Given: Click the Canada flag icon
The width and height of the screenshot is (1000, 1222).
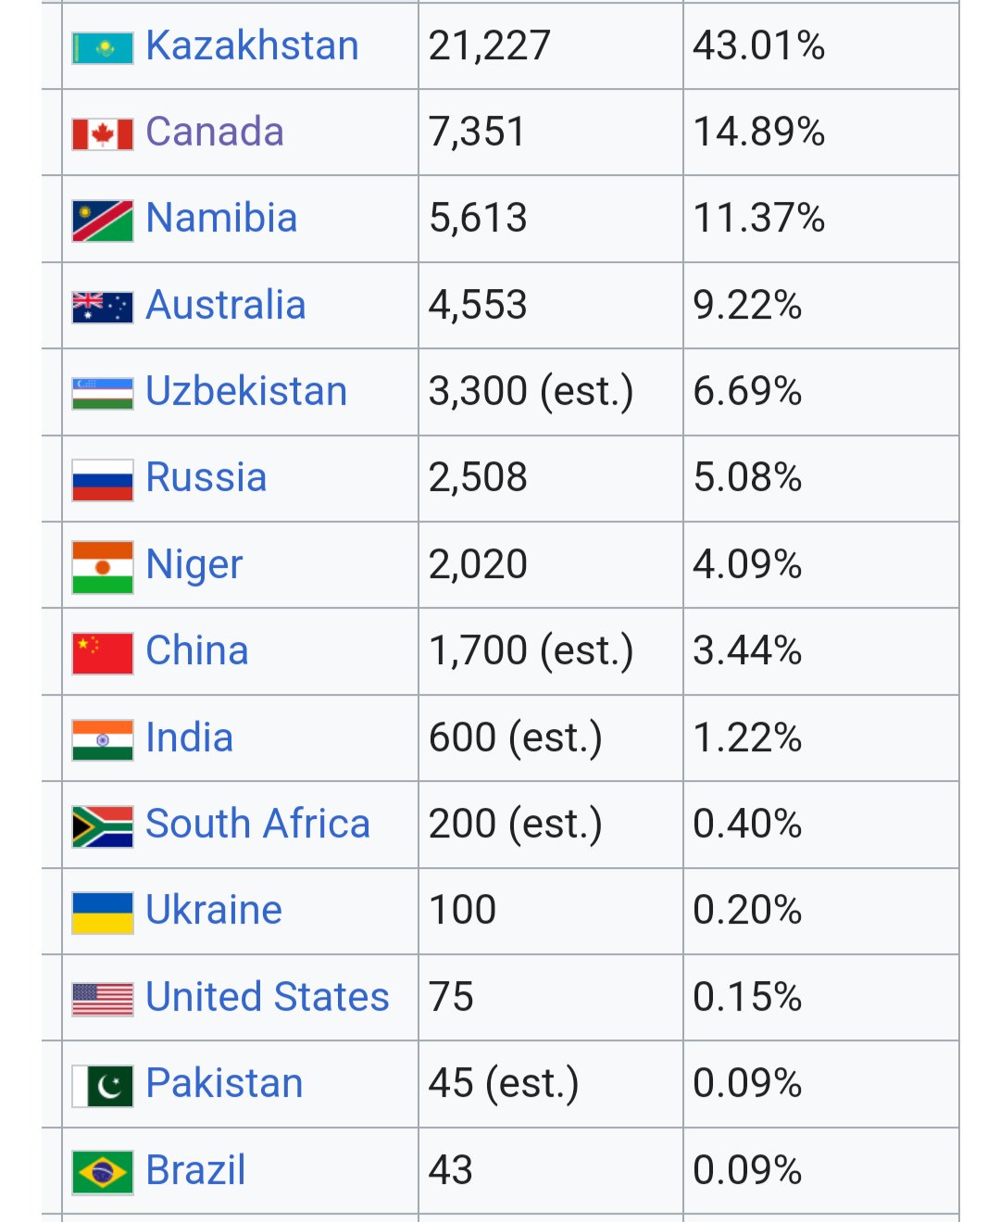Looking at the screenshot, I should click(103, 134).
